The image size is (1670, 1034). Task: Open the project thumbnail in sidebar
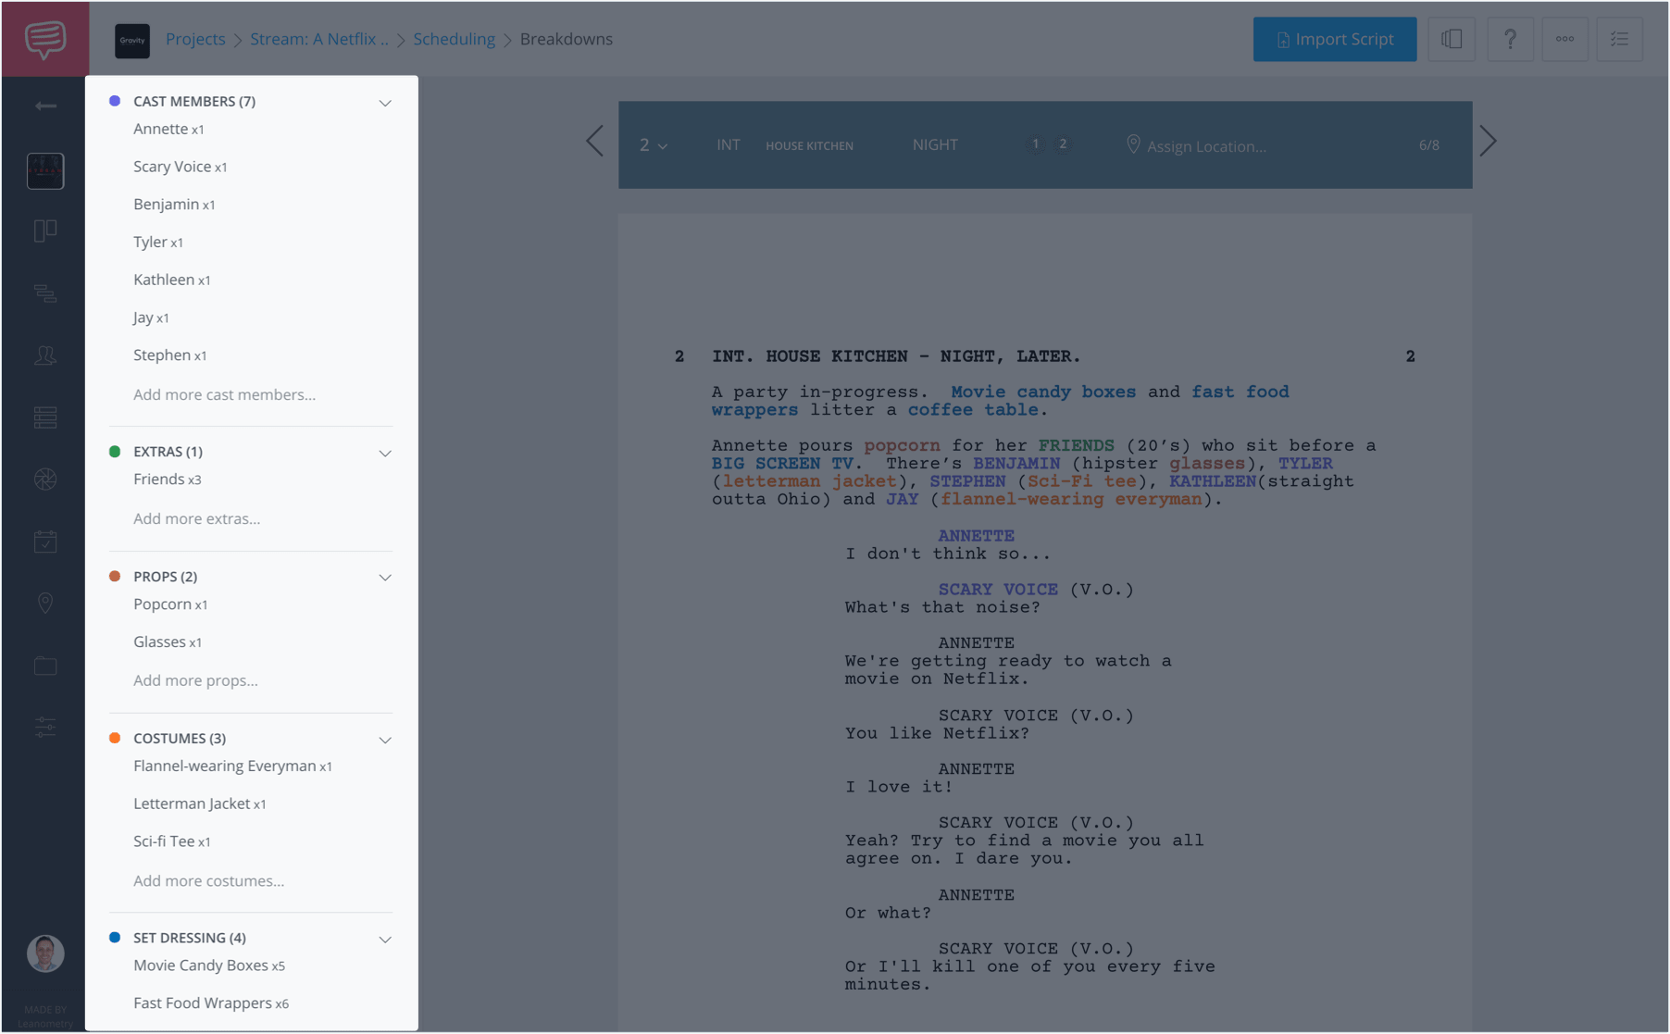point(45,171)
